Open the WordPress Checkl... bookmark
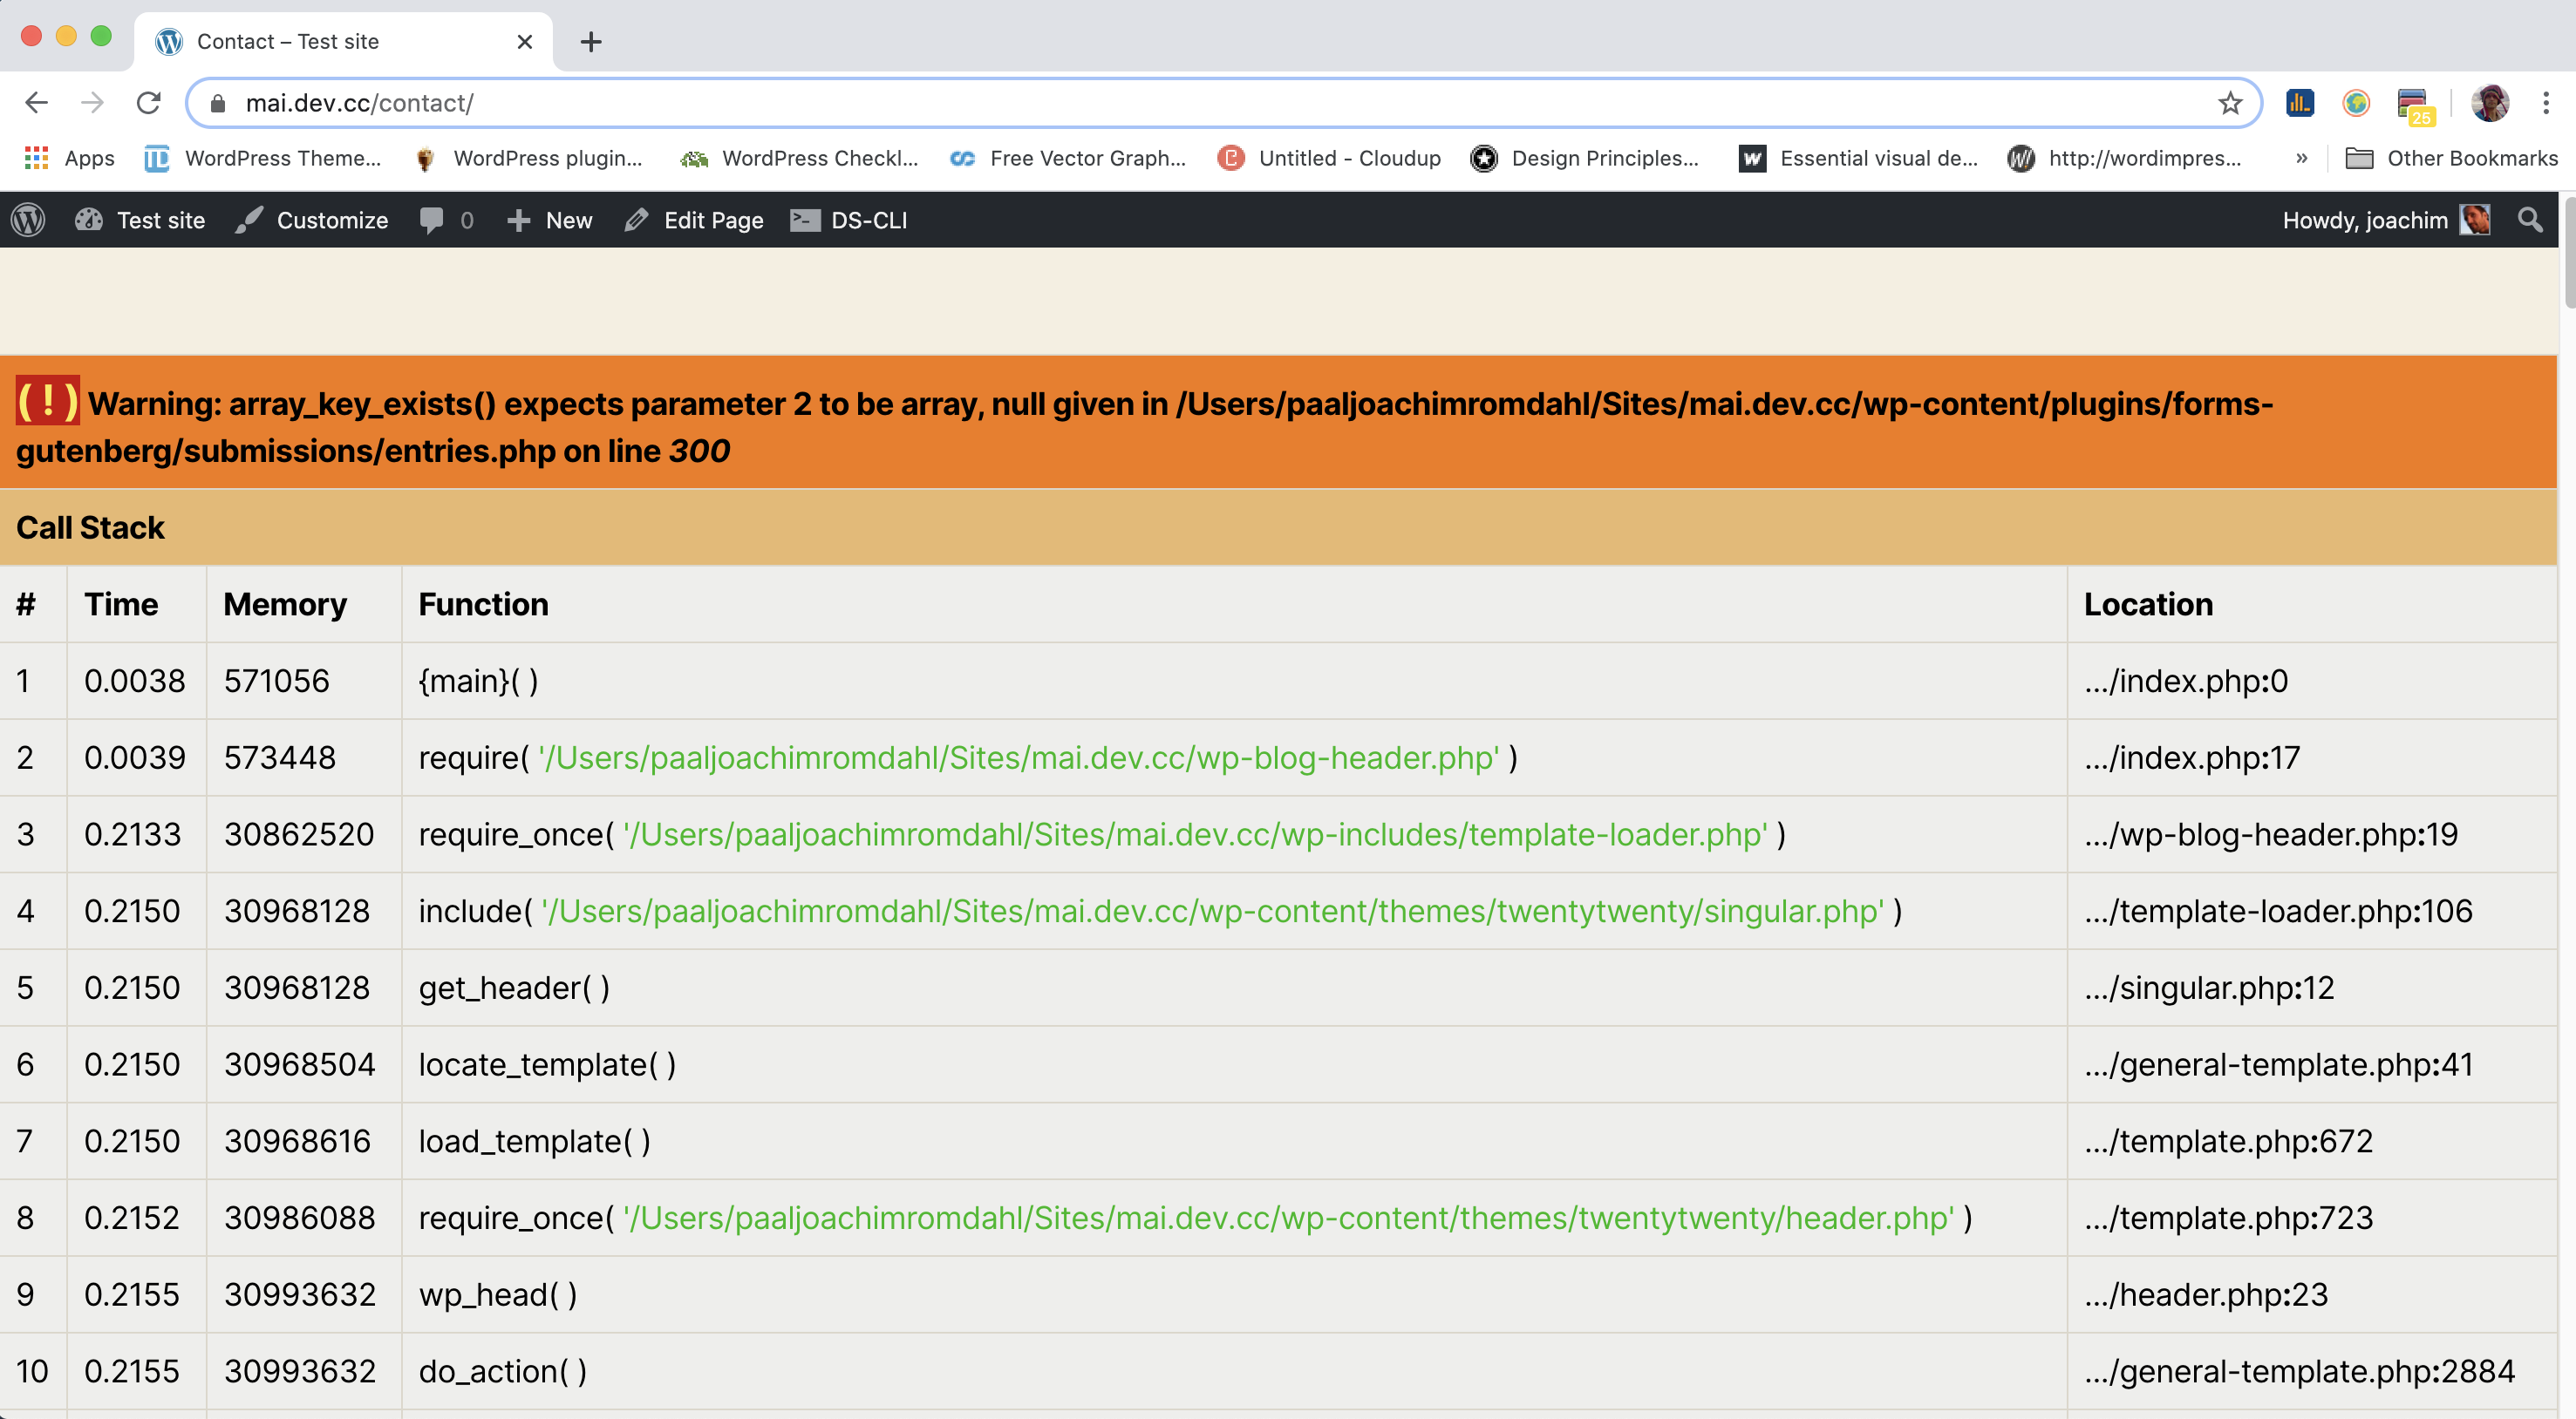This screenshot has width=2576, height=1419. (799, 158)
